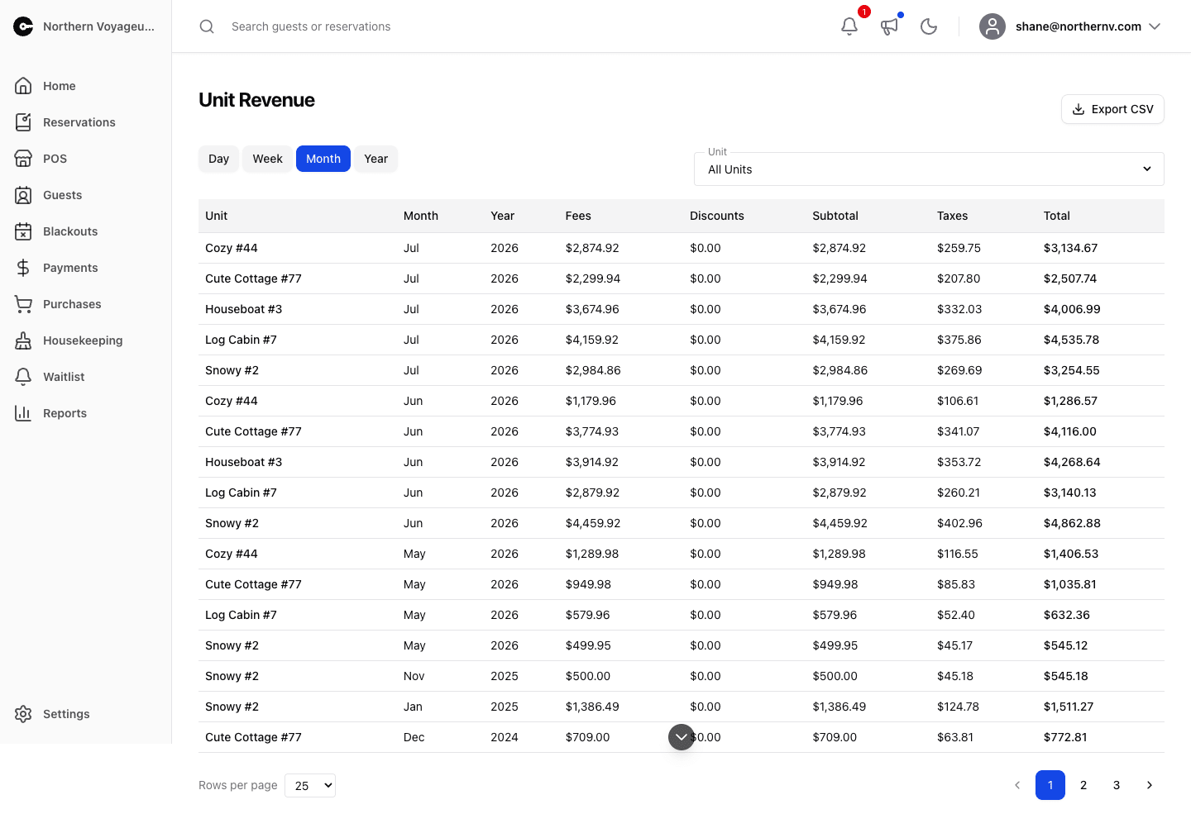Click the scroll-down round arrow button

(x=682, y=737)
